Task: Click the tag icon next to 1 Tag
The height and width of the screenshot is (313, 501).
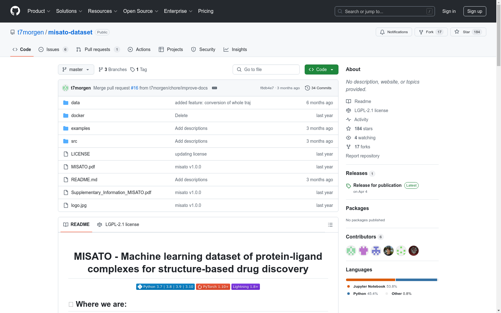Action: (132, 69)
